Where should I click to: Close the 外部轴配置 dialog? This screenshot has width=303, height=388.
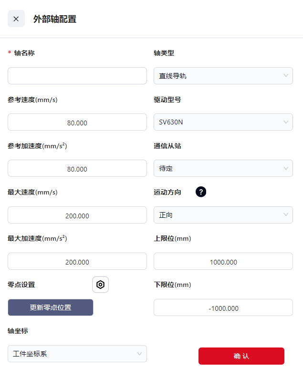(x=16, y=19)
